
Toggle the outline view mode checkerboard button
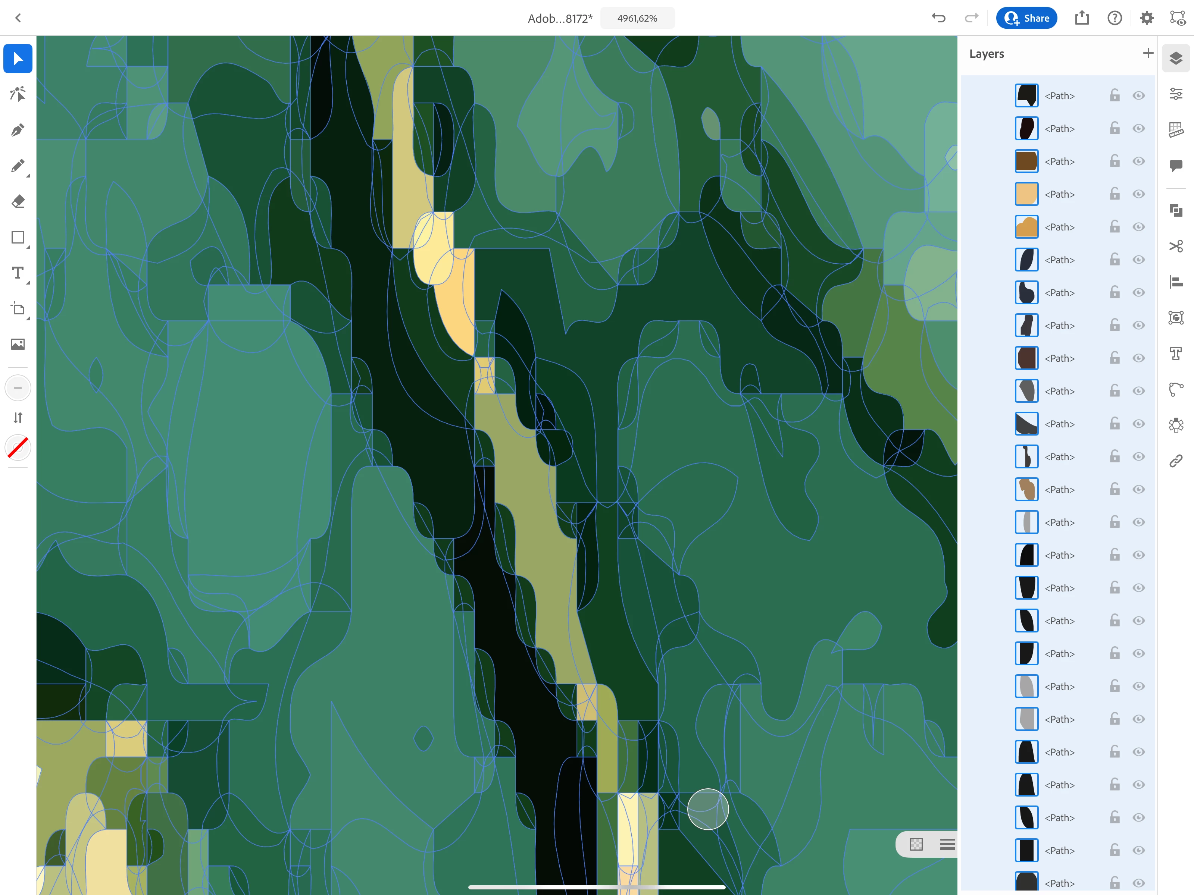(916, 844)
